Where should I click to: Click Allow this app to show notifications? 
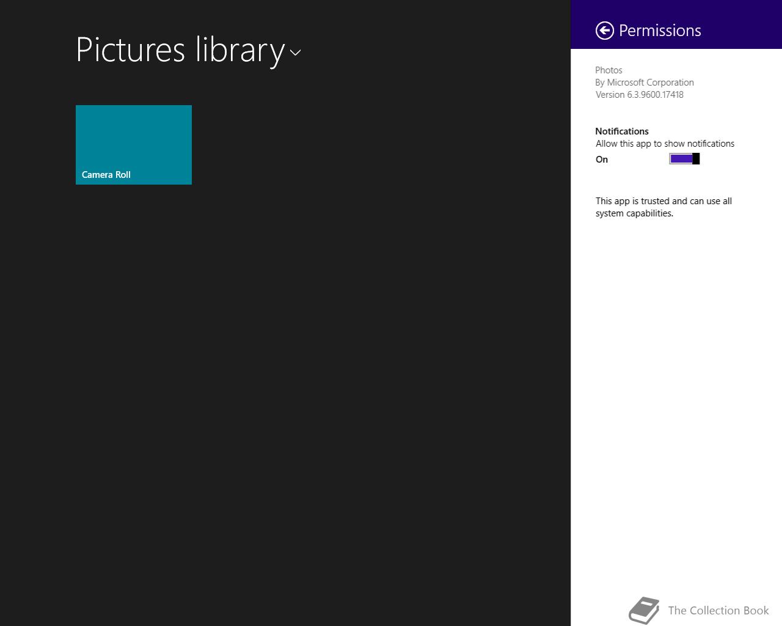point(665,144)
